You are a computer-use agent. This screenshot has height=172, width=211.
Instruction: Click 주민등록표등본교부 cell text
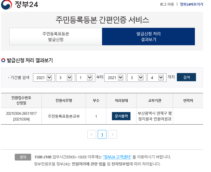point(64,116)
